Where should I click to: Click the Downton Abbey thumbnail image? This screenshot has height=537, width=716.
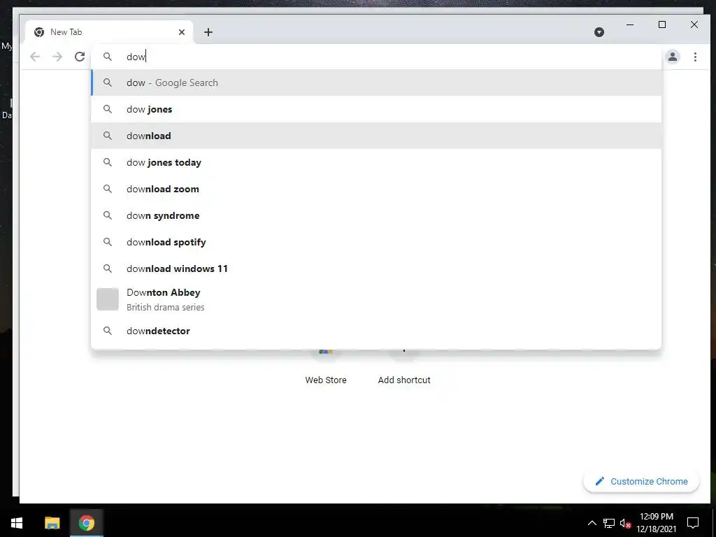pyautogui.click(x=108, y=299)
